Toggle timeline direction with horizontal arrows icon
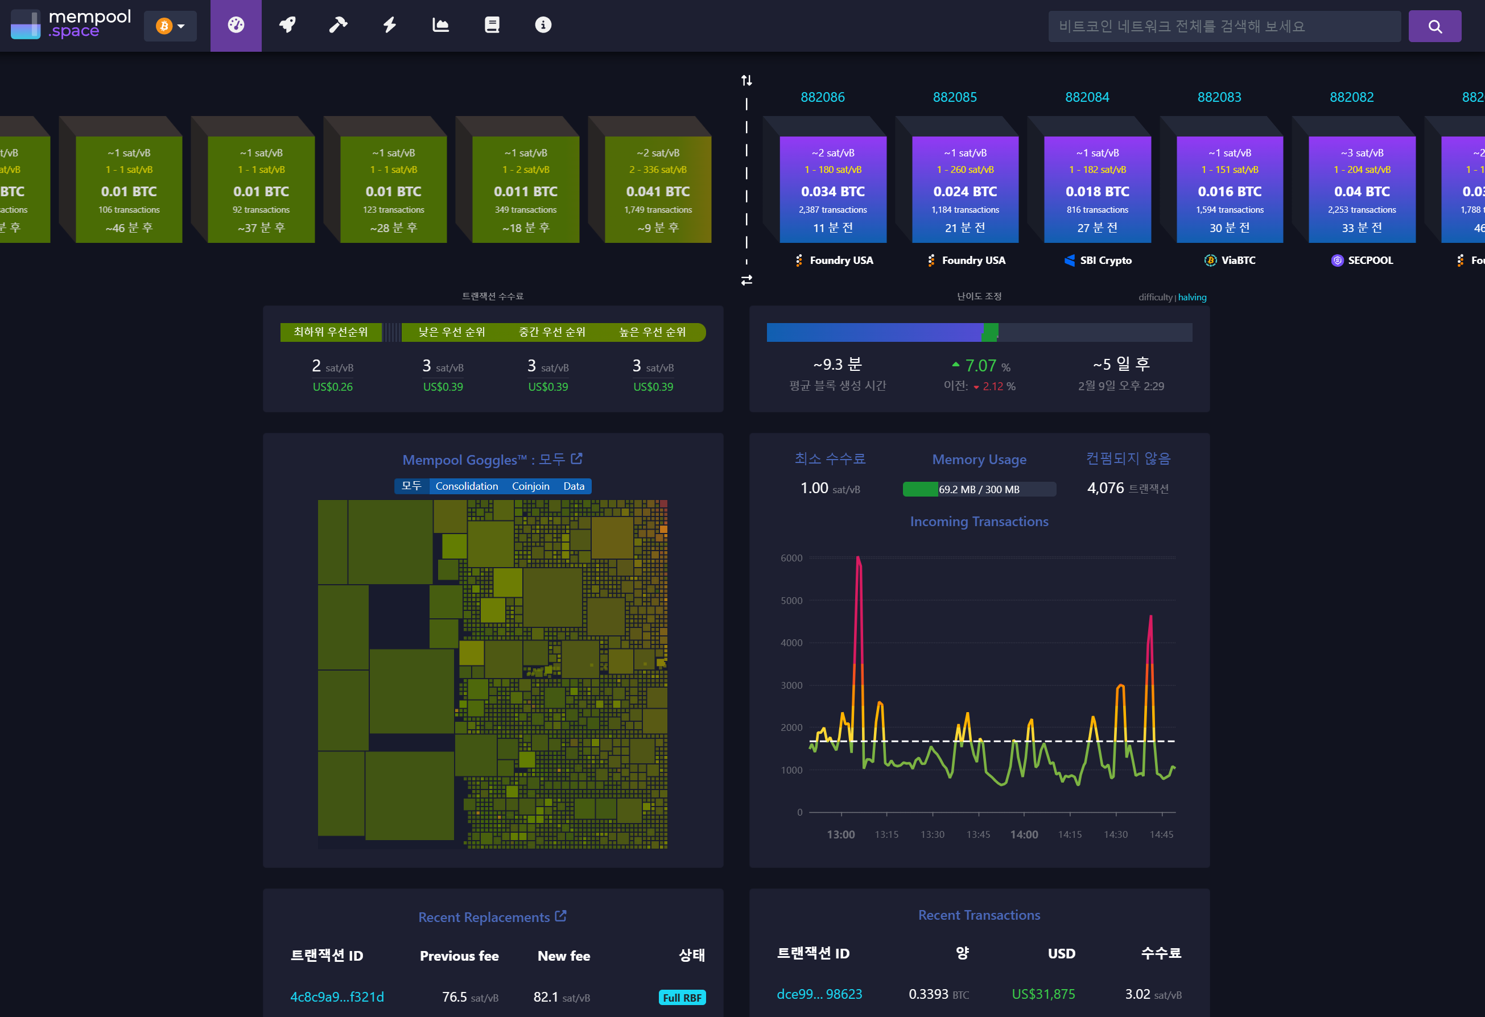The width and height of the screenshot is (1485, 1017). (x=746, y=280)
